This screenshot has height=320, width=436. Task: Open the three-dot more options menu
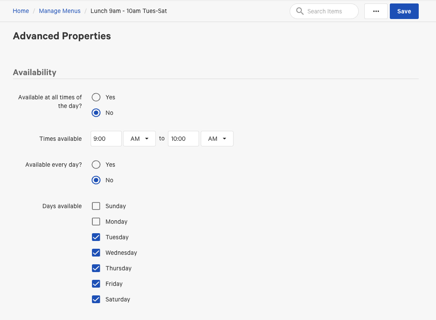(x=376, y=11)
